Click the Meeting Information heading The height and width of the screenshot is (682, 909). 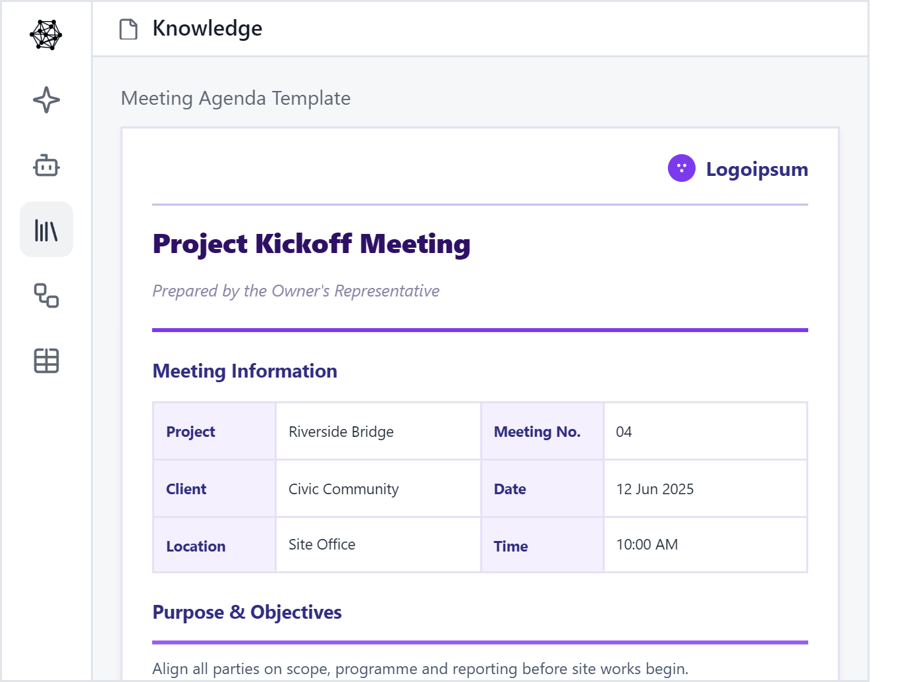245,371
